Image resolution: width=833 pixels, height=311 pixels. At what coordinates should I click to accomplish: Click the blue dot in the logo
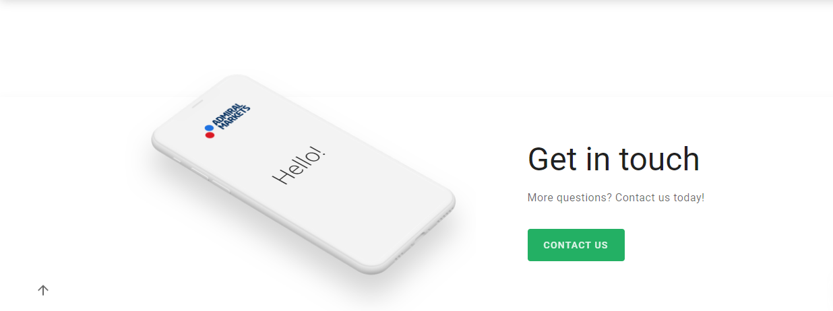coord(209,128)
